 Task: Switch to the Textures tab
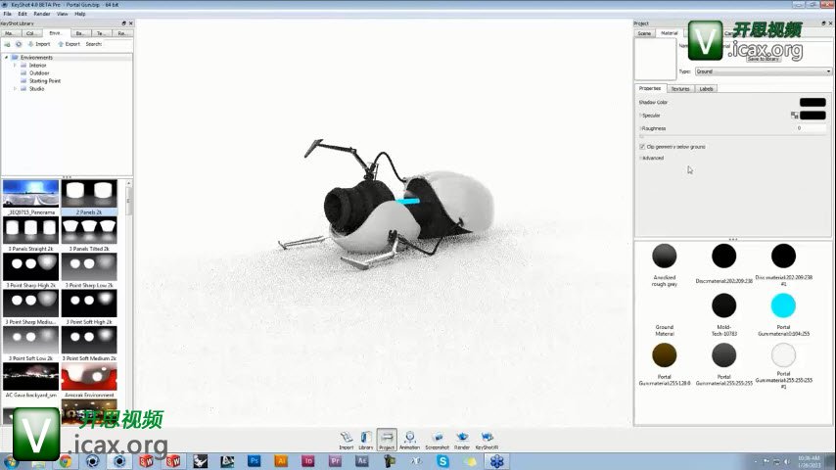pos(679,89)
